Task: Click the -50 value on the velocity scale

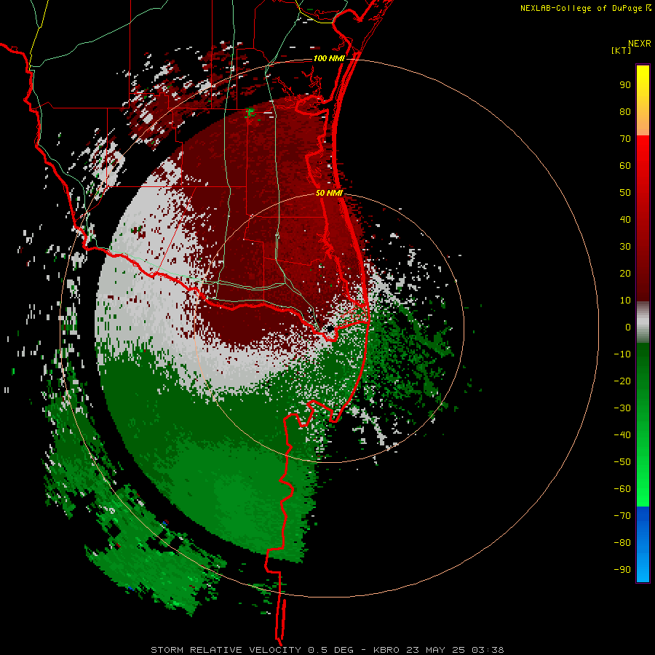Action: tap(622, 462)
